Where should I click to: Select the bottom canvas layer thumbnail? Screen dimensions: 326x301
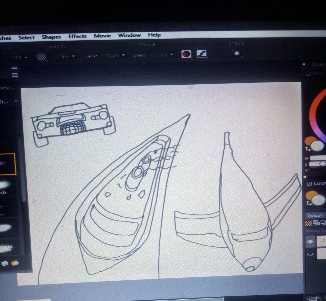(321, 253)
